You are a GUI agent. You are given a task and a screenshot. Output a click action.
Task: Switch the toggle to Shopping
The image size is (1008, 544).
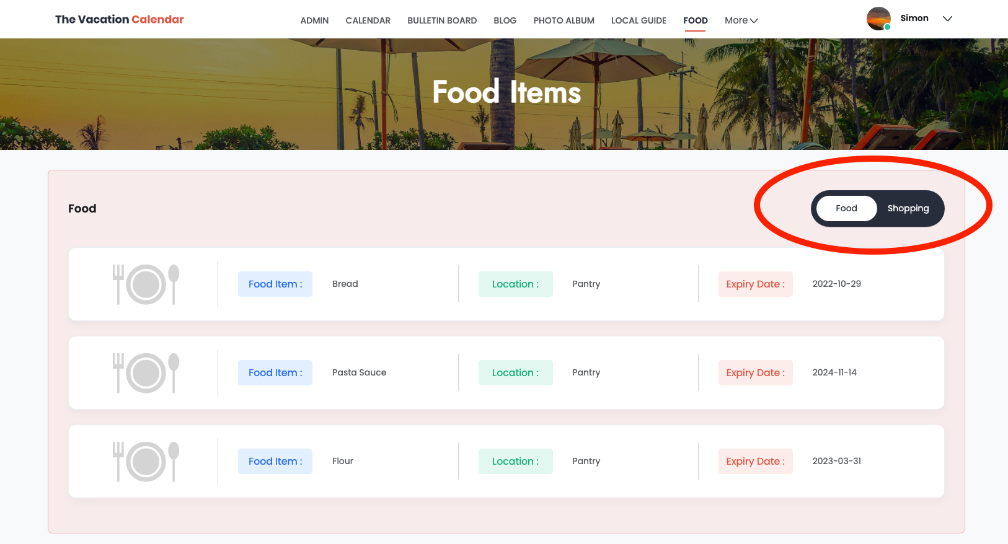click(x=908, y=209)
